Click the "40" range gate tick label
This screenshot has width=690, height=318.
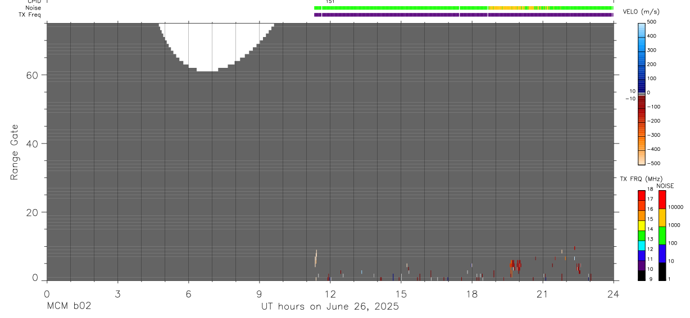pyautogui.click(x=31, y=144)
